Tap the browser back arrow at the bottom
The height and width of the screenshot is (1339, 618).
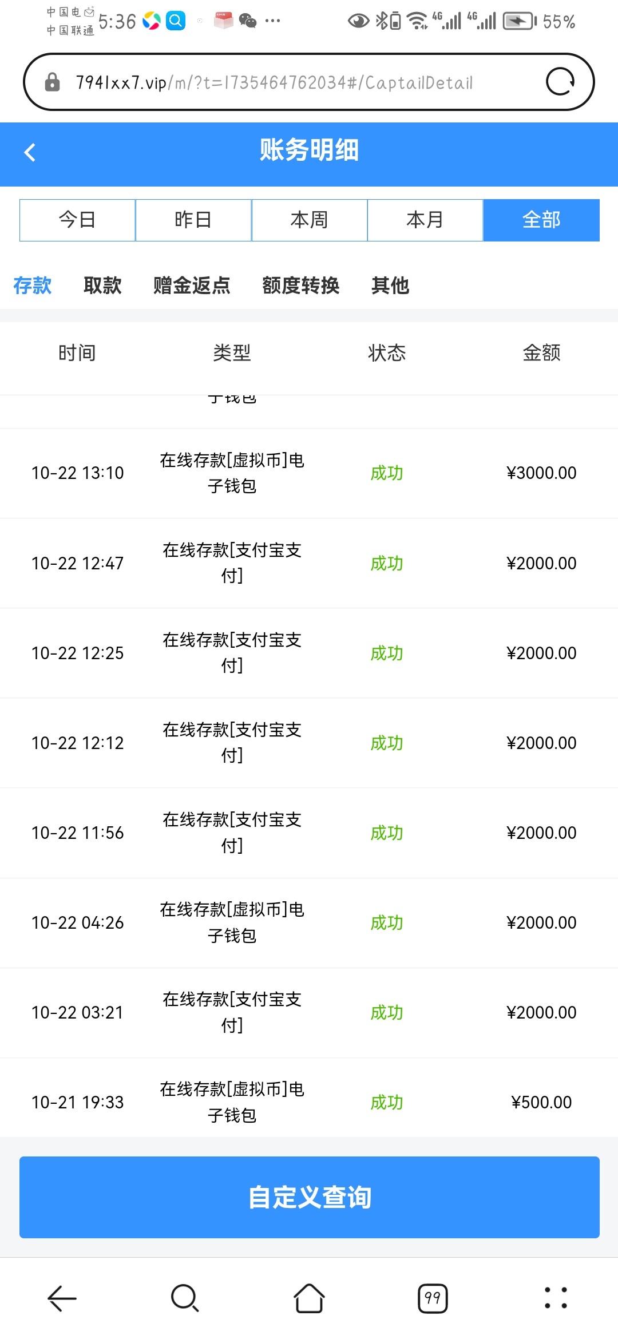[62, 1298]
